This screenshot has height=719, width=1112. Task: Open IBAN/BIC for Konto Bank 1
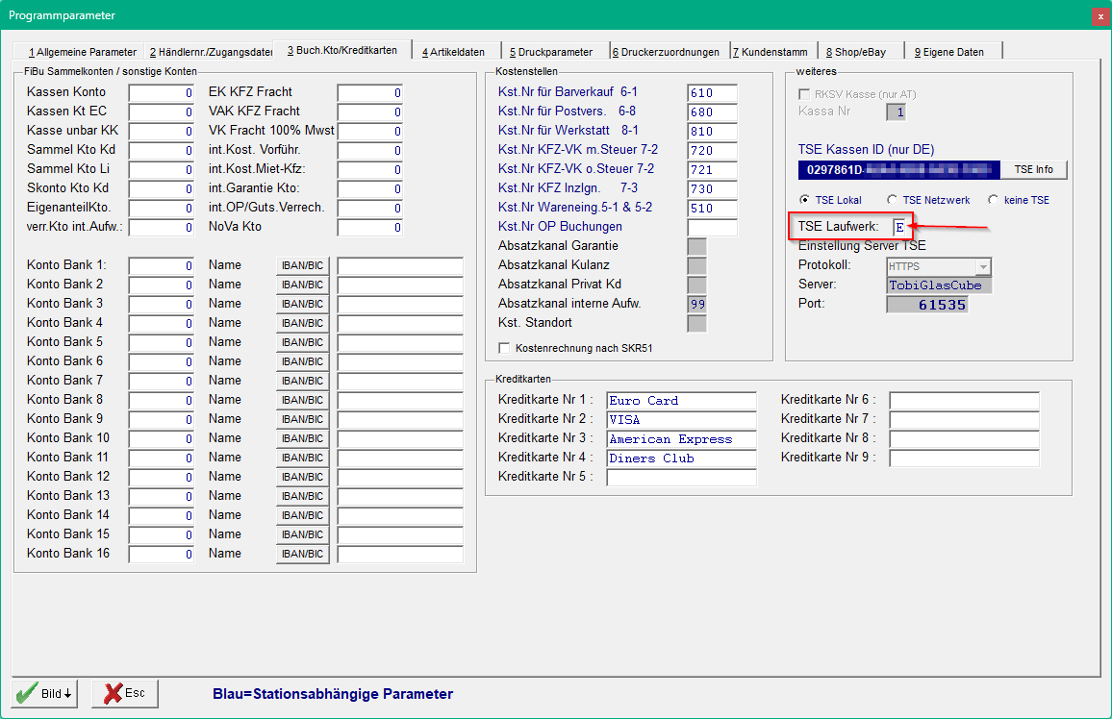302,265
